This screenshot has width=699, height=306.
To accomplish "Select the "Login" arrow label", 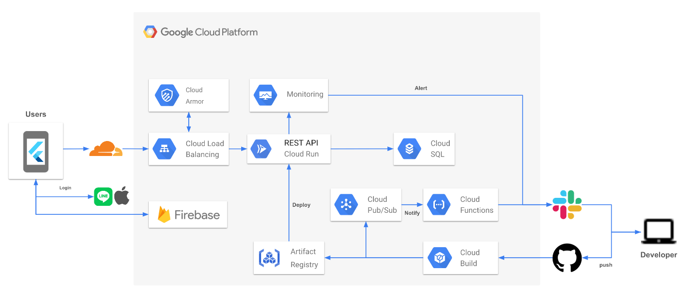I will click(x=65, y=188).
